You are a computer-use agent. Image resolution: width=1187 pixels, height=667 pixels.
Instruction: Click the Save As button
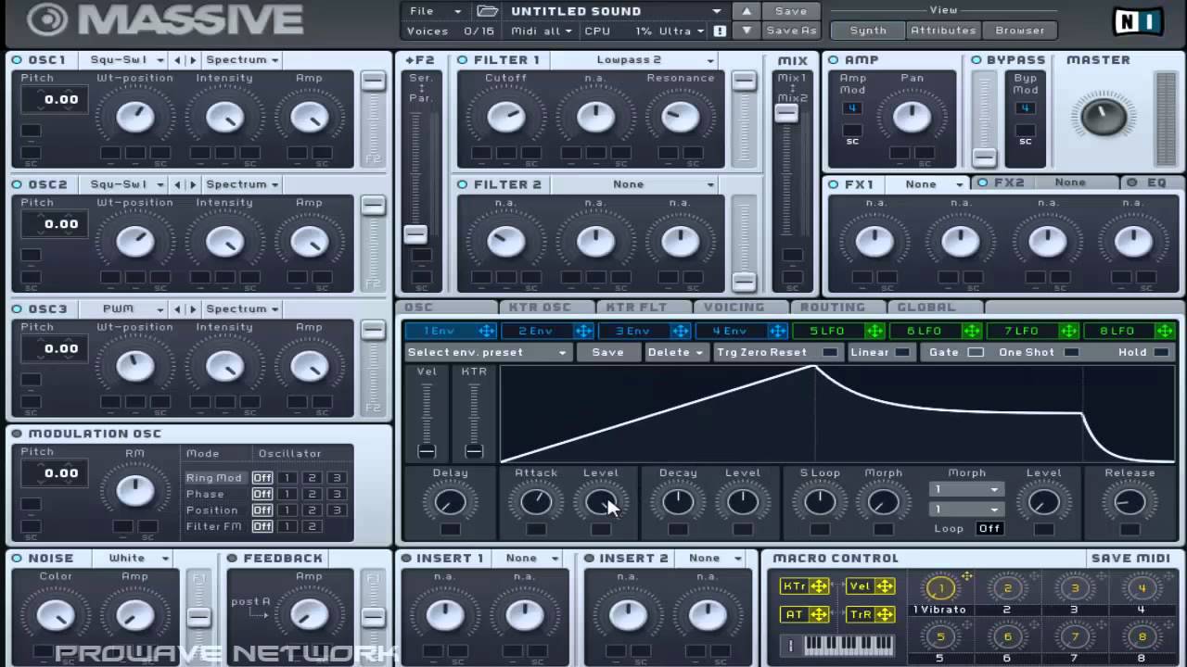point(791,31)
